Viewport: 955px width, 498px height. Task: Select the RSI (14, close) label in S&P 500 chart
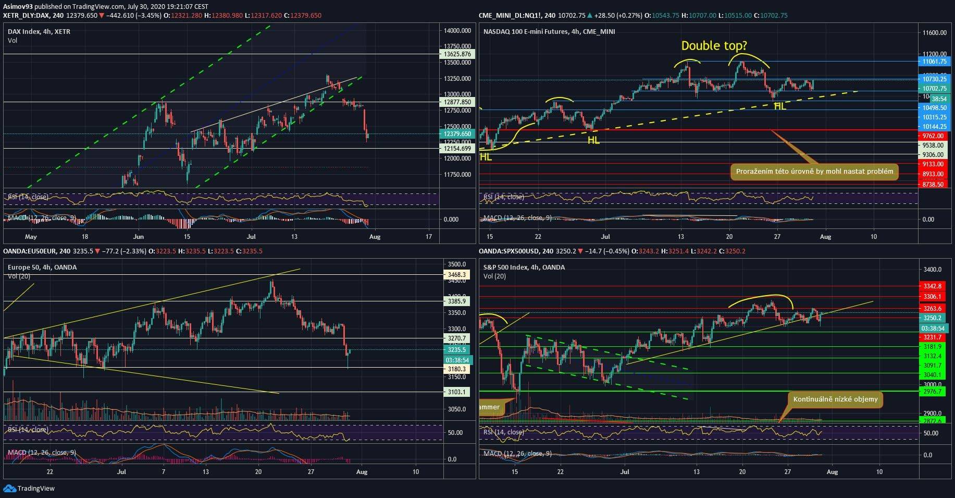pyautogui.click(x=504, y=432)
